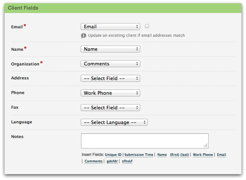The width and height of the screenshot is (246, 180).
Task: Enable update existing client checkbox
Action: point(147,26)
